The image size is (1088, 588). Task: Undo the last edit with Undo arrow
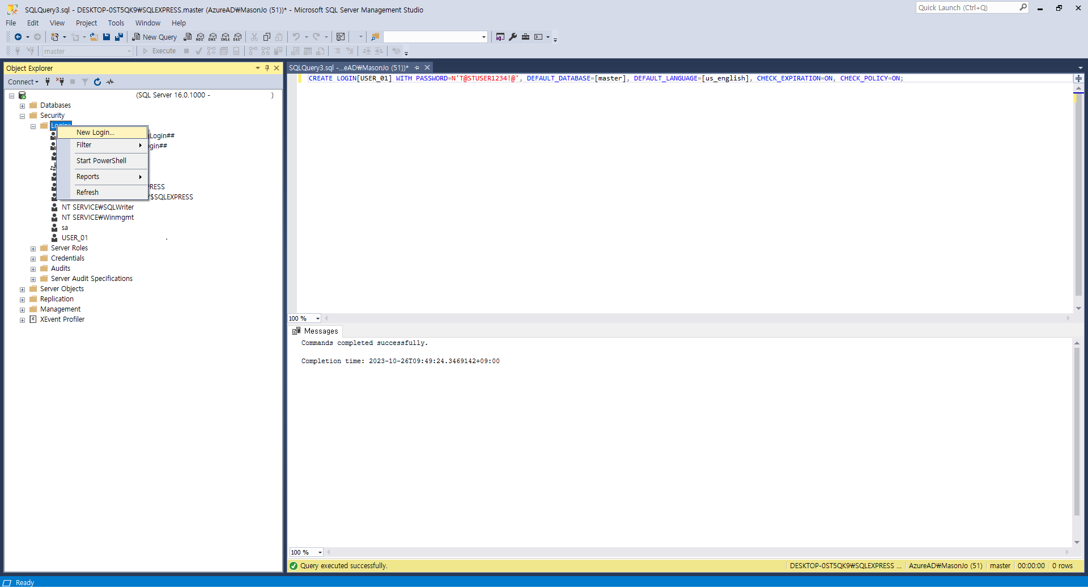point(296,37)
